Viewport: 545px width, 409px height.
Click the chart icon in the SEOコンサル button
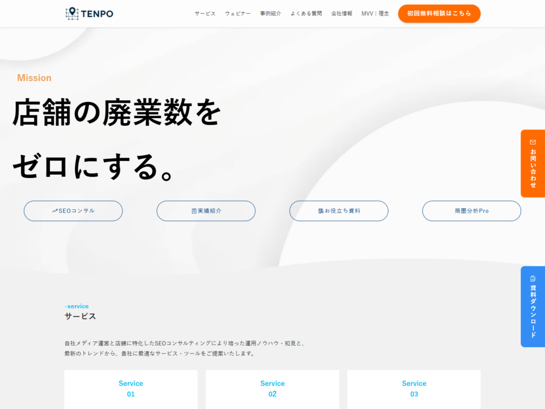coord(55,211)
